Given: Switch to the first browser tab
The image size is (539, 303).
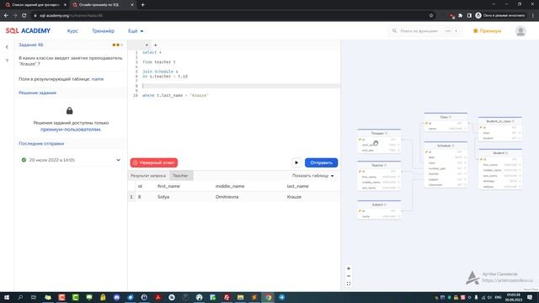Looking at the screenshot, I should pos(35,5).
